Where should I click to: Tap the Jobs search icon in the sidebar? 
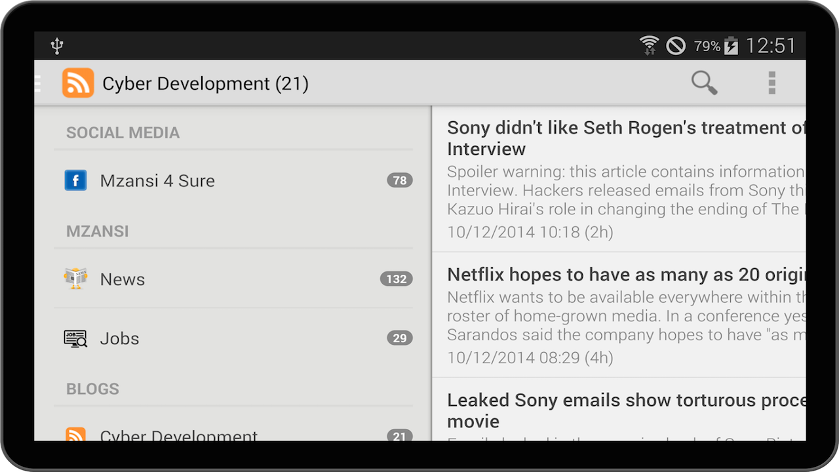(x=75, y=338)
